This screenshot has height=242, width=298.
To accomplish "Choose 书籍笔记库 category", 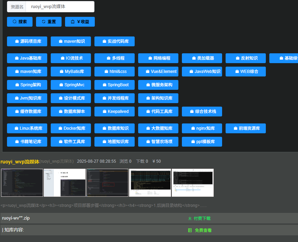I will [27, 142].
